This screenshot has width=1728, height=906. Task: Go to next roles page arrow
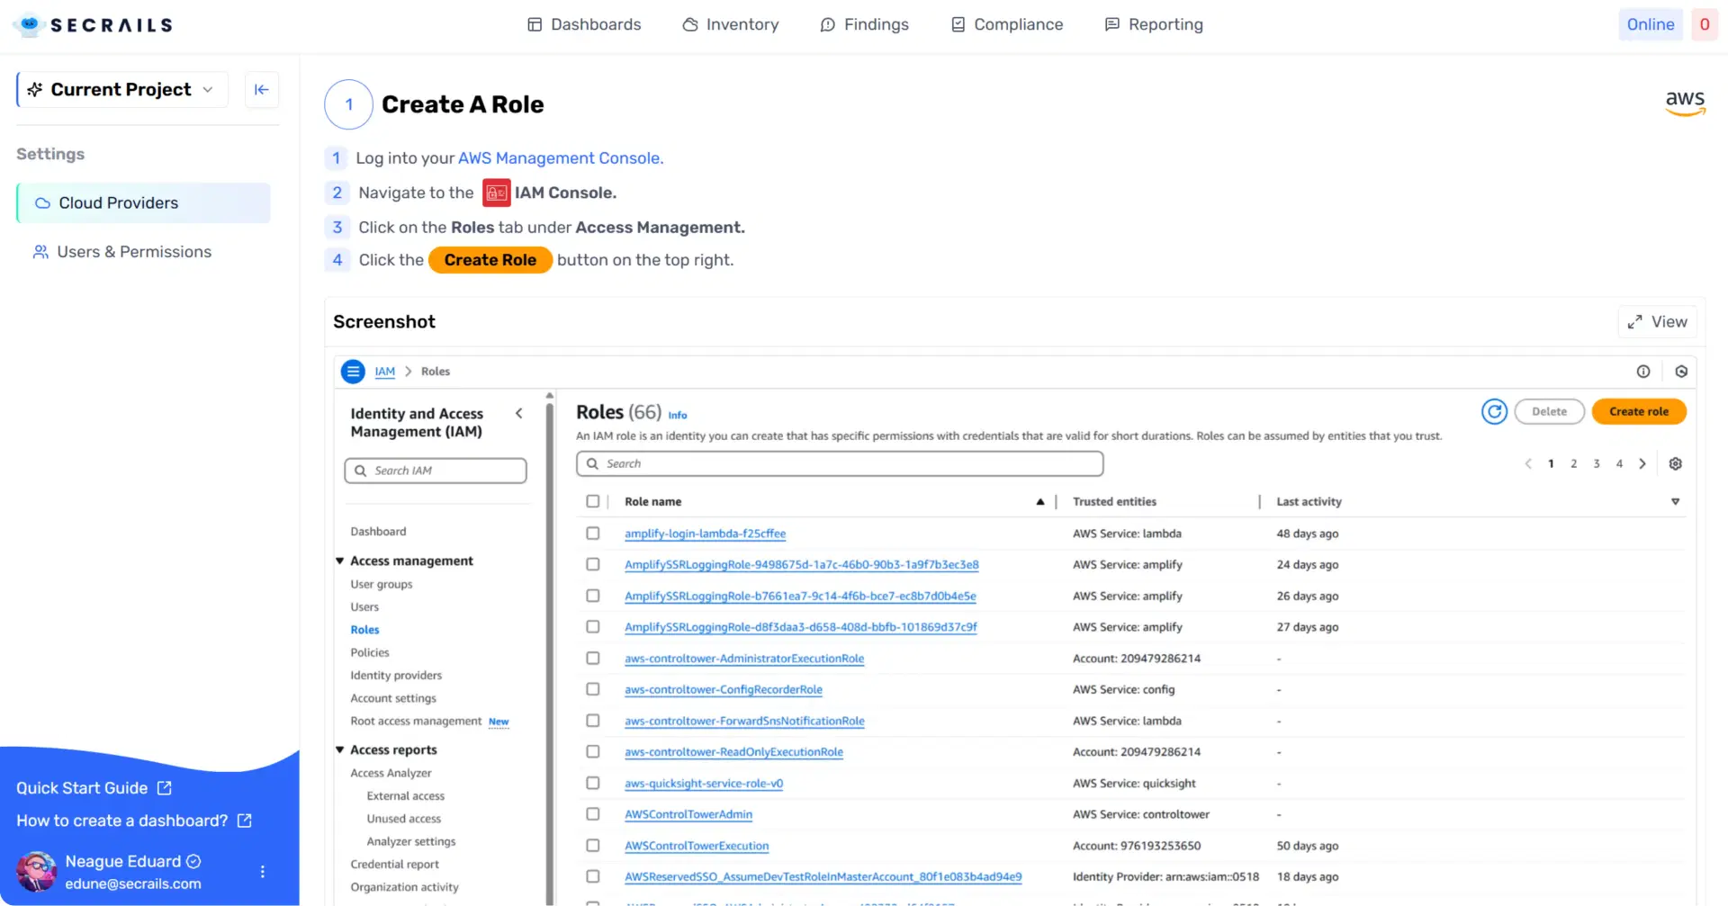(x=1642, y=463)
